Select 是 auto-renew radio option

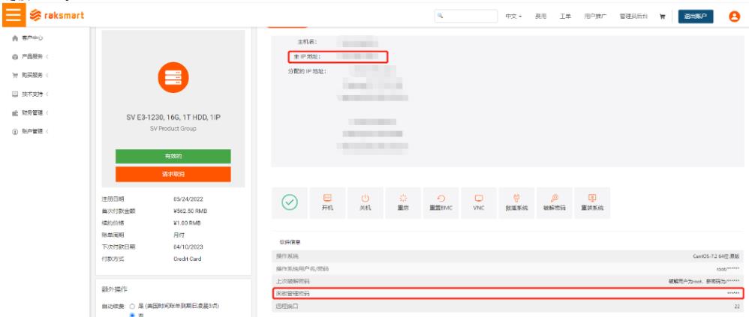coord(132,306)
